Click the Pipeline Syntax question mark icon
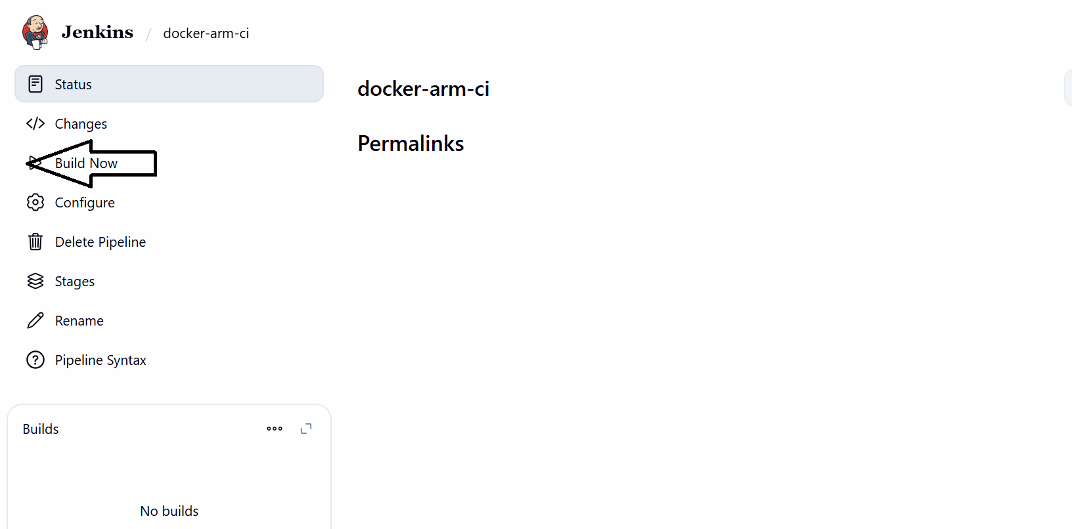1072x529 pixels. [x=35, y=360]
